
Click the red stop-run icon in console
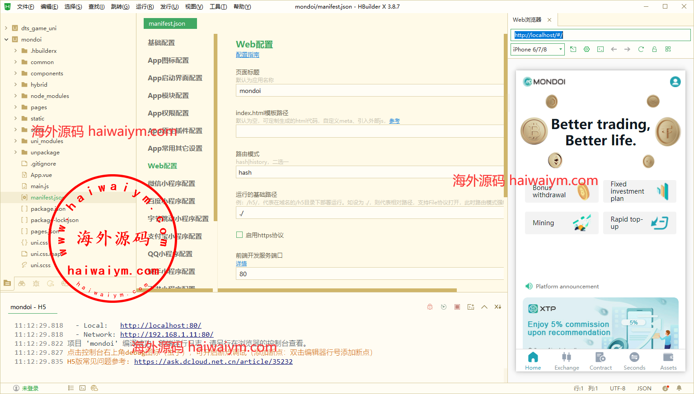pyautogui.click(x=457, y=307)
